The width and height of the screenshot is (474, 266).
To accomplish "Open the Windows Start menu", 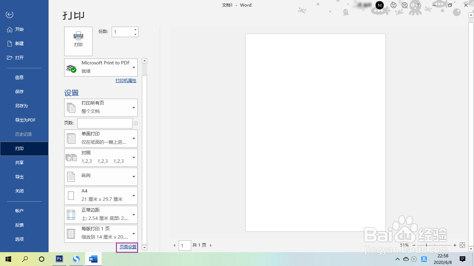I will tap(8, 259).
